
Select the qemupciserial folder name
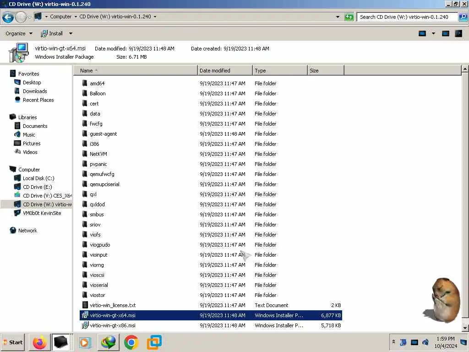pyautogui.click(x=104, y=184)
